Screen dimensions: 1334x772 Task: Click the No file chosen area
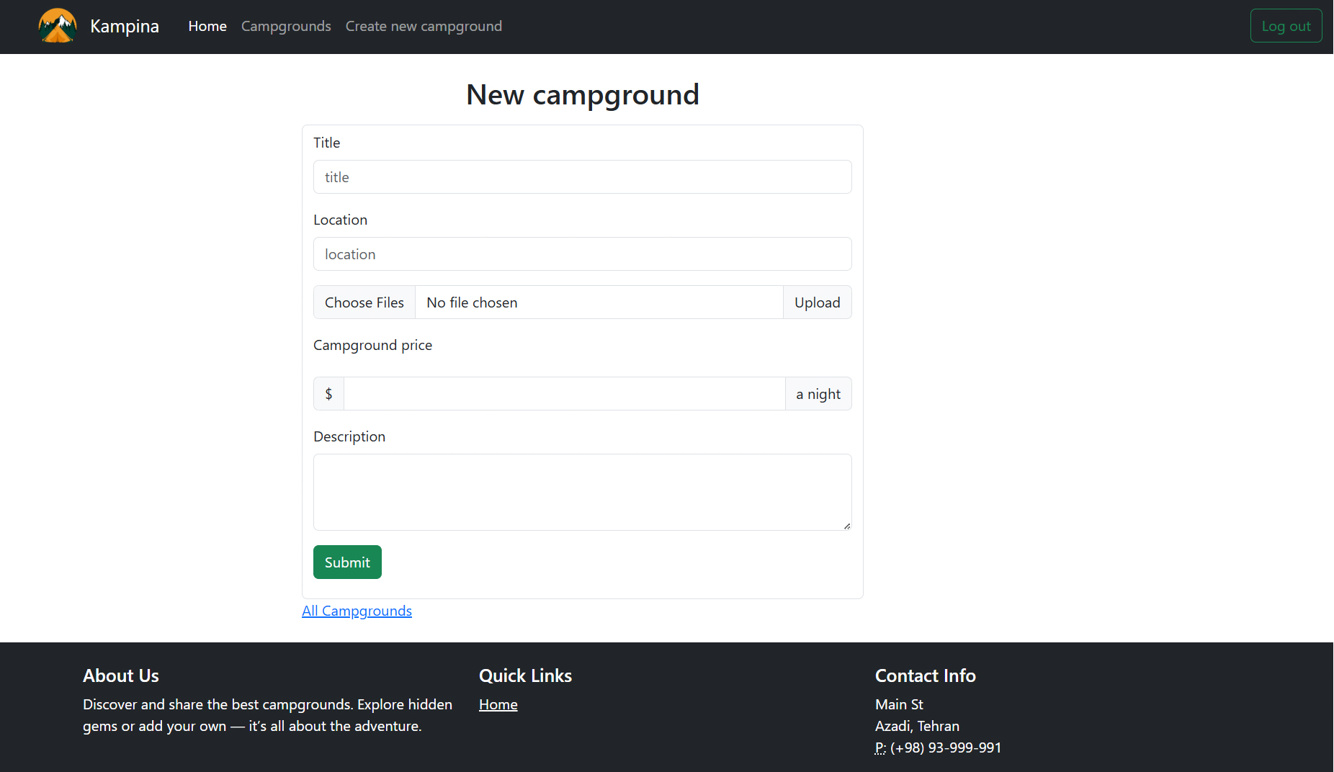(x=598, y=302)
